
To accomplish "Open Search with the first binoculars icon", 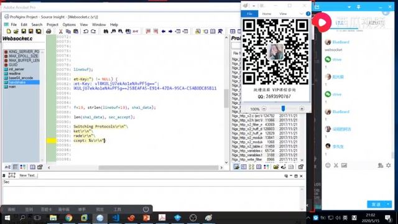I will (106, 31).
